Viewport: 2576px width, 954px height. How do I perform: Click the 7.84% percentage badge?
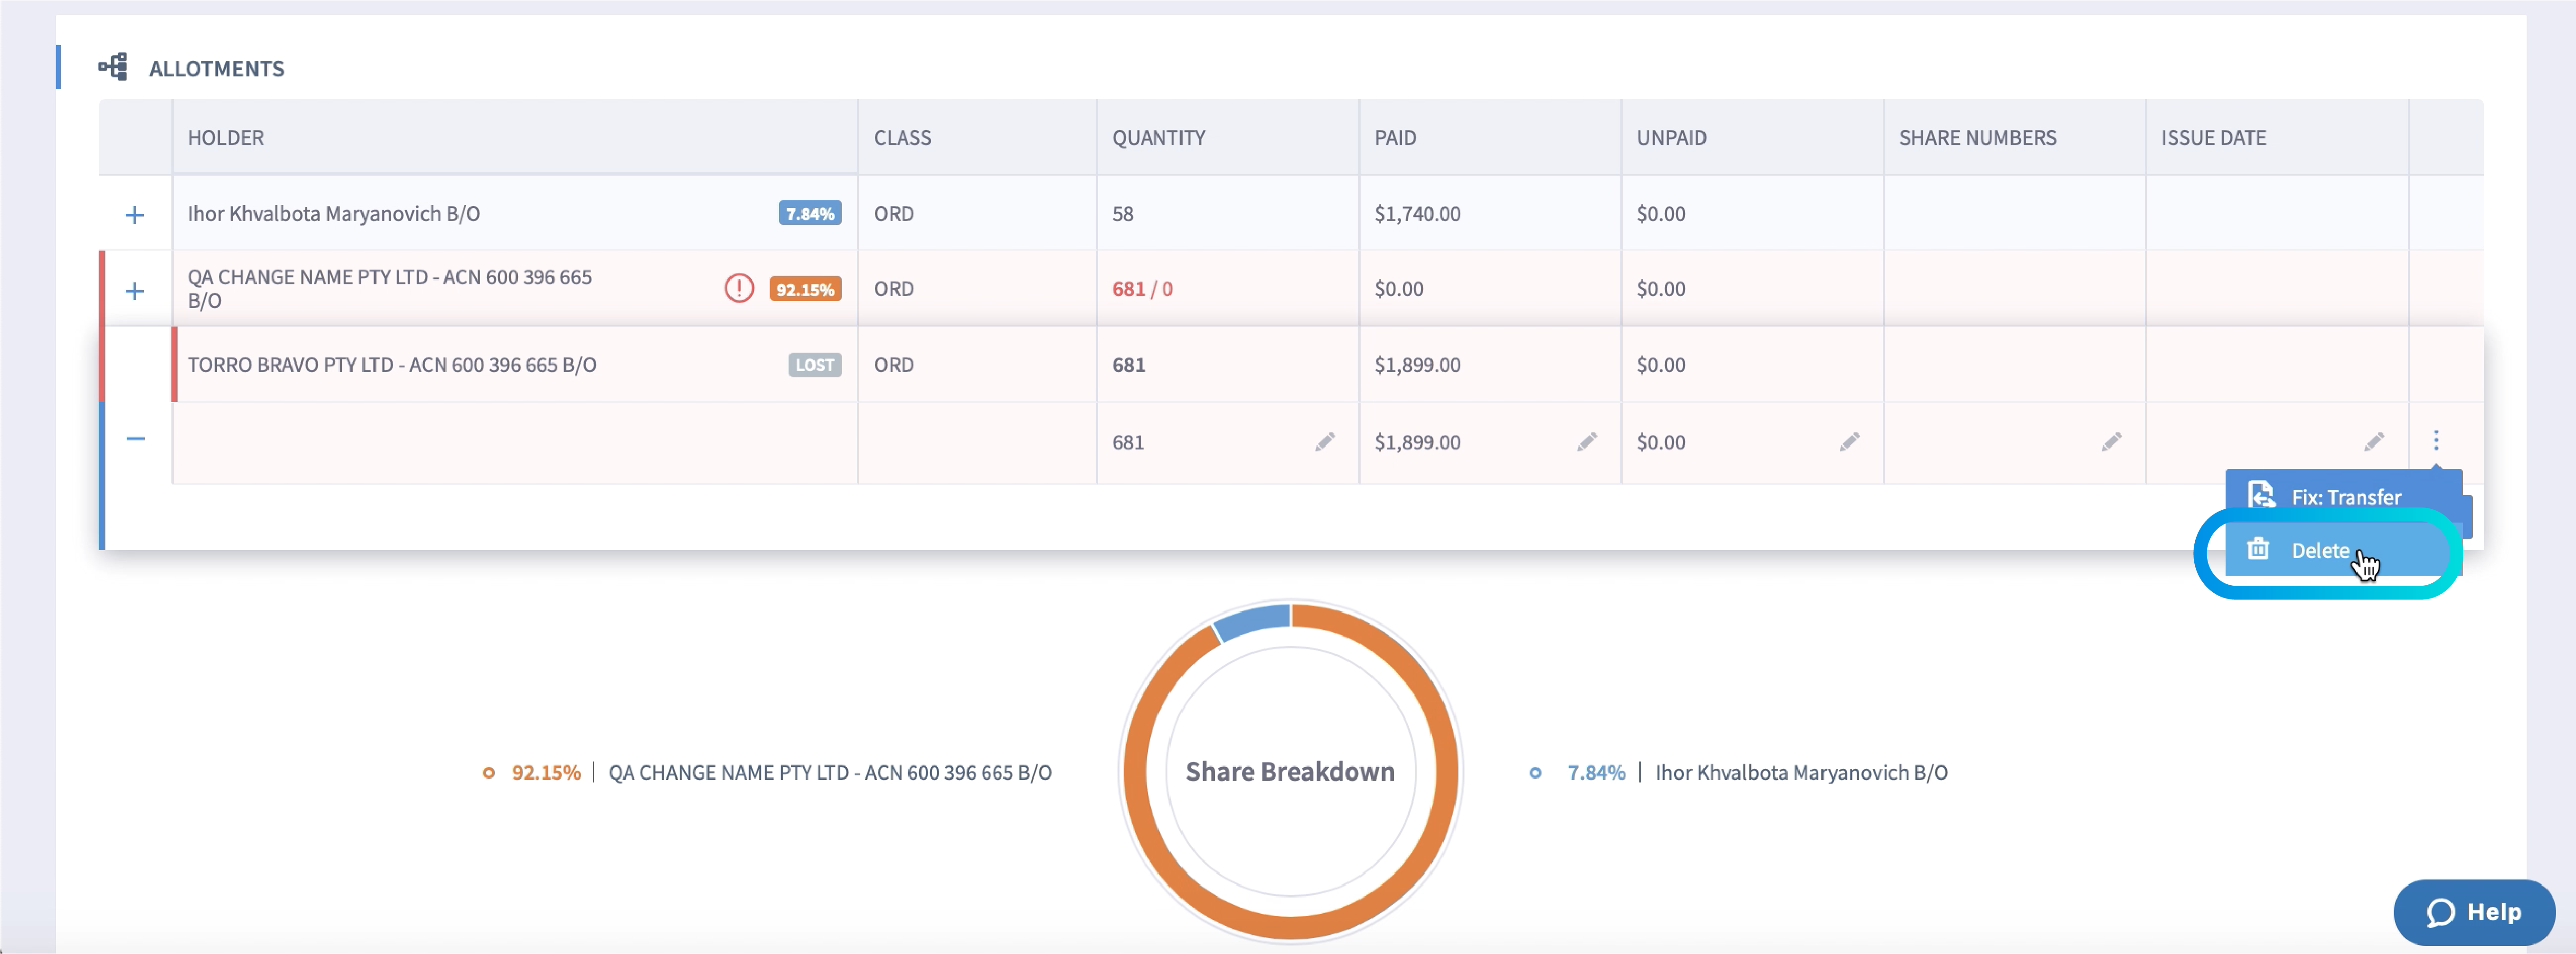(810, 213)
